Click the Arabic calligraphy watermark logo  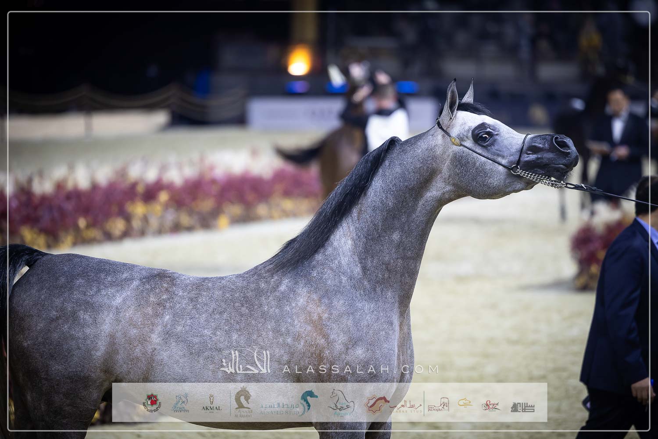[246, 363]
